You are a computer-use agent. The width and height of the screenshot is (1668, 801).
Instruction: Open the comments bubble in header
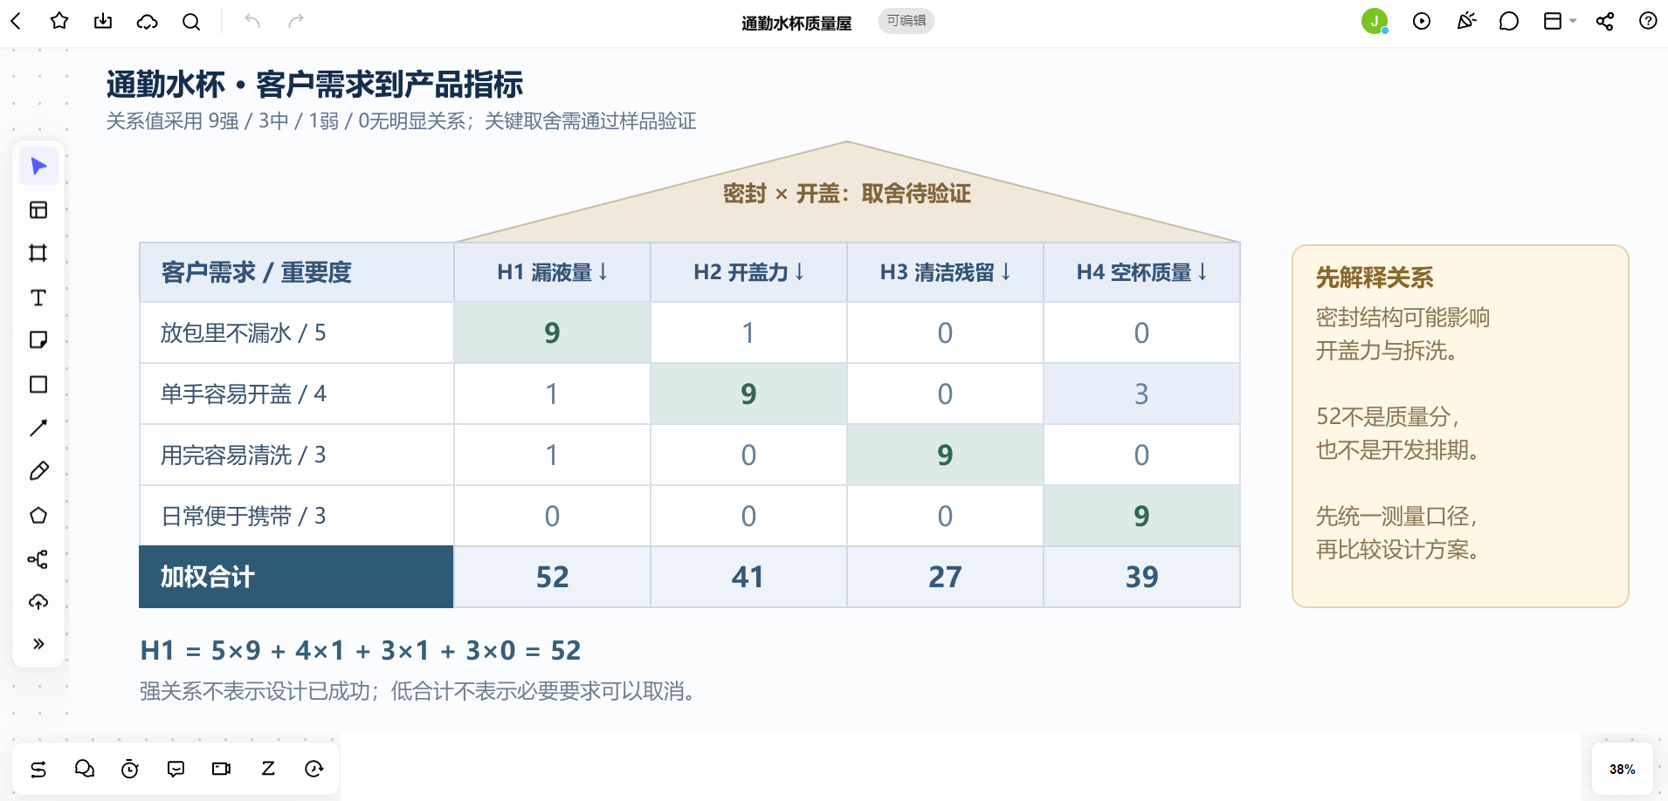pos(1509,21)
